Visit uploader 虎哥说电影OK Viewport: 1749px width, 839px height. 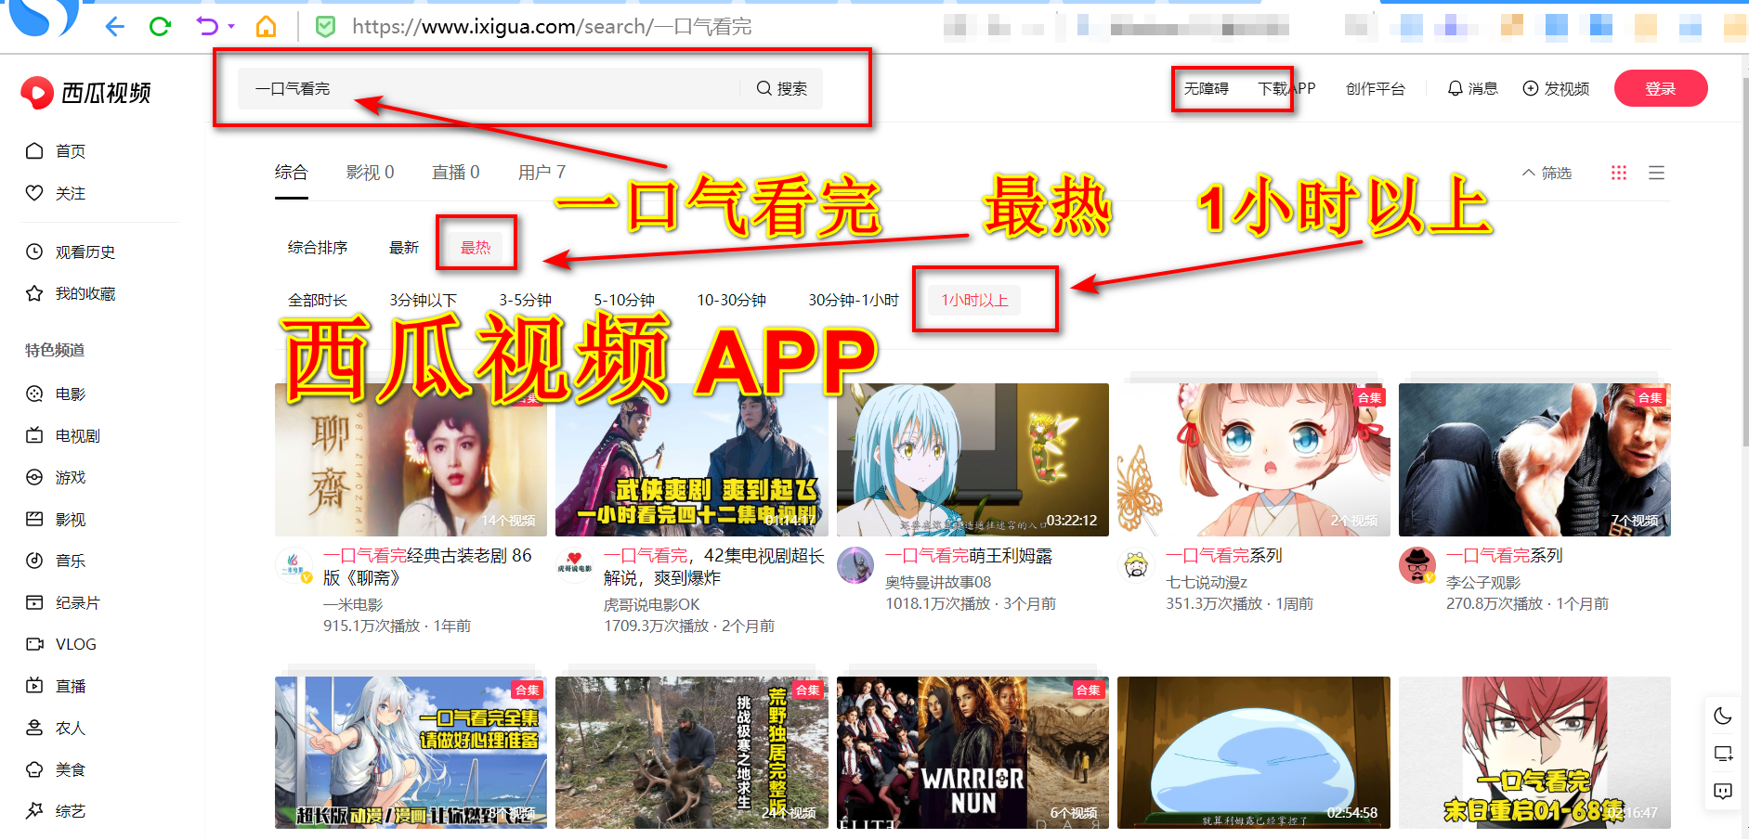point(652,605)
